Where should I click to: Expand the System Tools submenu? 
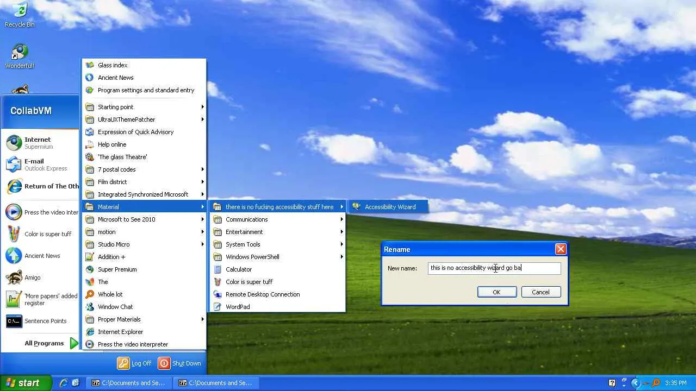[278, 244]
